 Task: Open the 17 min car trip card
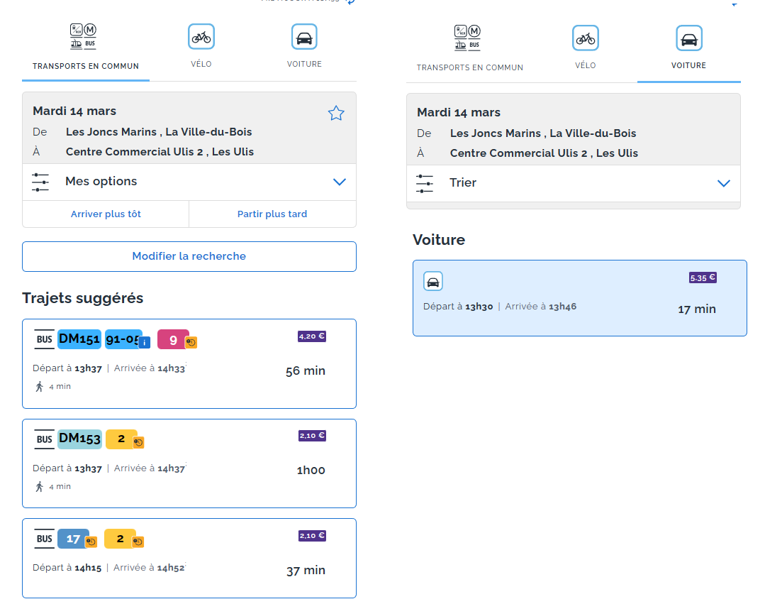point(580,298)
